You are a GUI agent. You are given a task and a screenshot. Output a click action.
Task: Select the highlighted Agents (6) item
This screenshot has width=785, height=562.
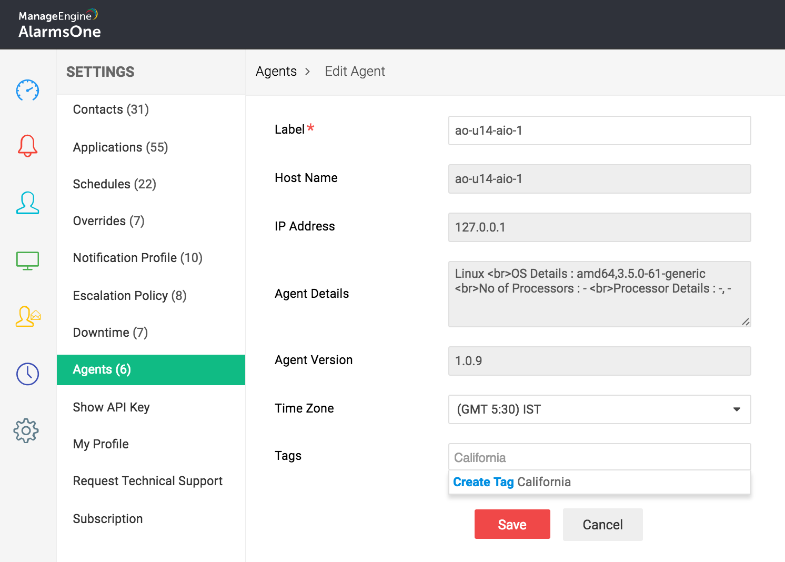151,370
